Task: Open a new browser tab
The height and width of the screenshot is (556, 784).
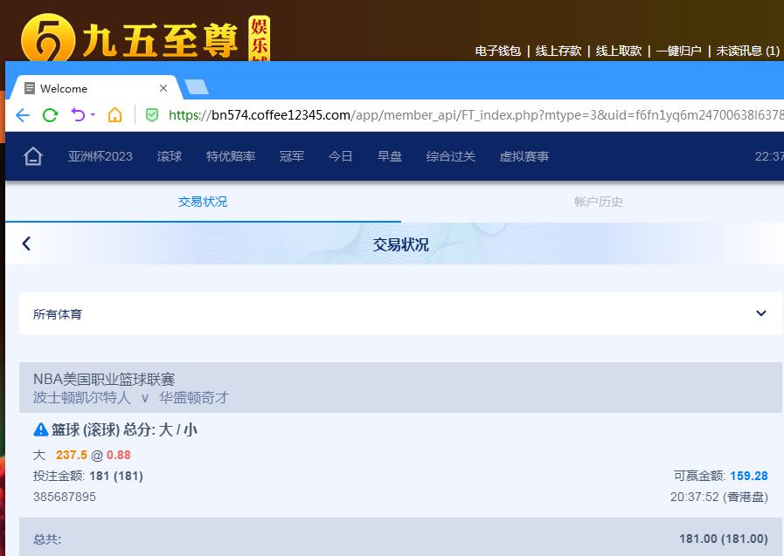Action: click(x=197, y=87)
